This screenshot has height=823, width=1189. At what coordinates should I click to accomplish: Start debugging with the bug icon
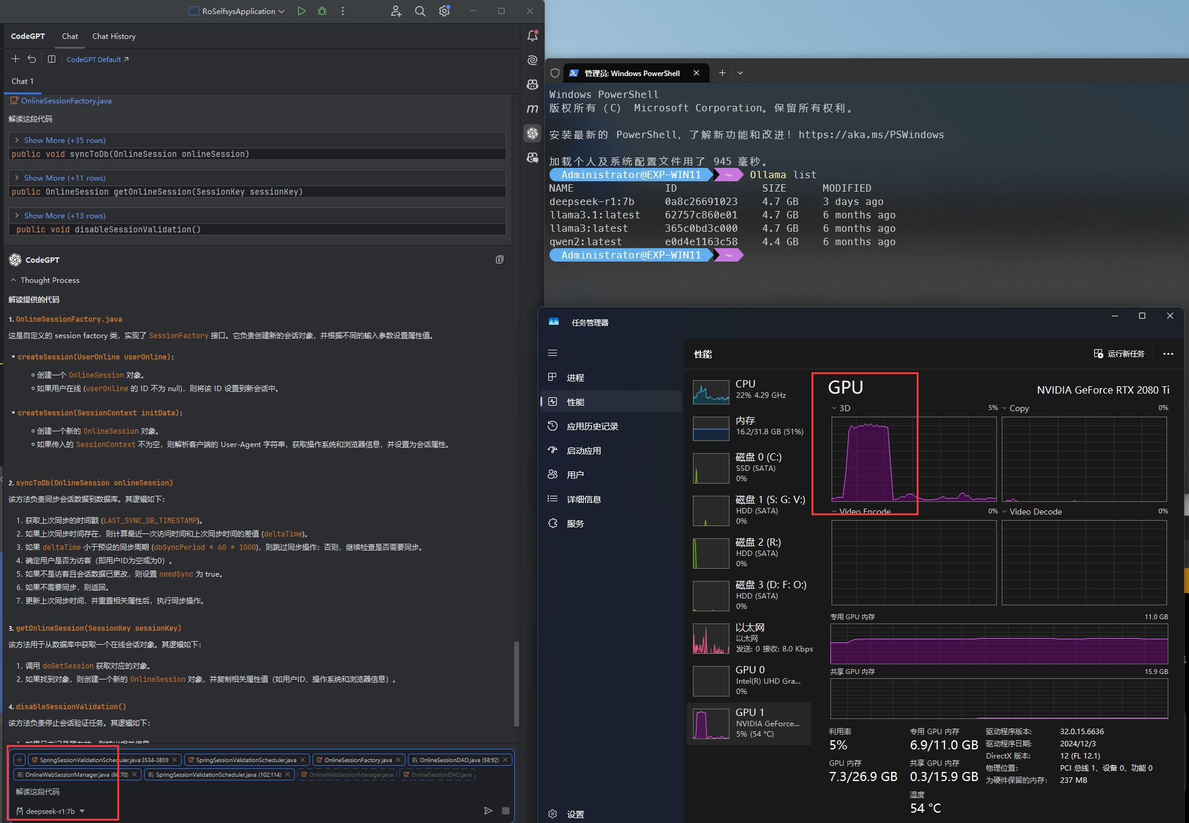pos(322,11)
